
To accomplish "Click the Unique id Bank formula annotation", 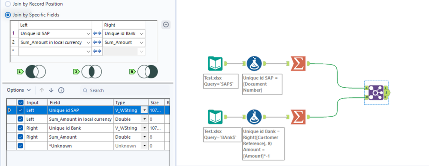I will pyautogui.click(x=263, y=143).
